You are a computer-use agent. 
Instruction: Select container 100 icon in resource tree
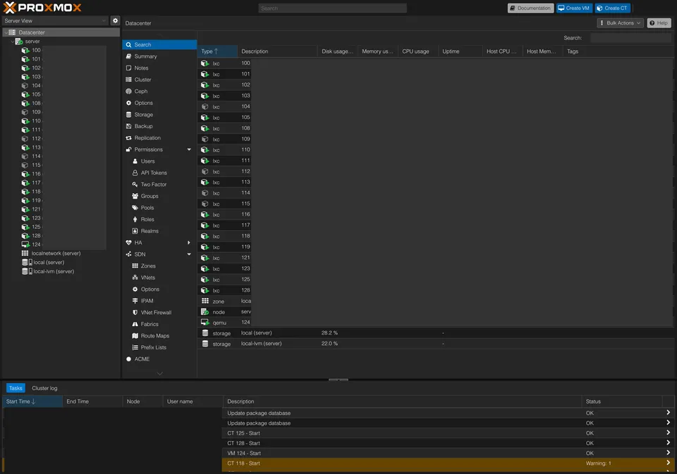(25, 51)
